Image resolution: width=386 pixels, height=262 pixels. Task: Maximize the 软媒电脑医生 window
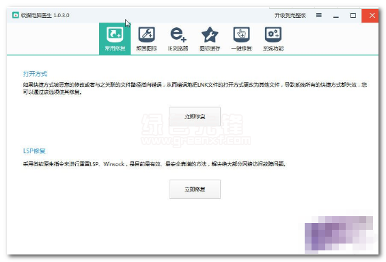pos(353,16)
